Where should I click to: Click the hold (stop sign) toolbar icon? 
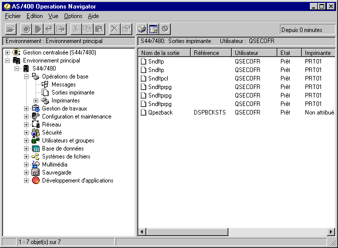pos(27,29)
